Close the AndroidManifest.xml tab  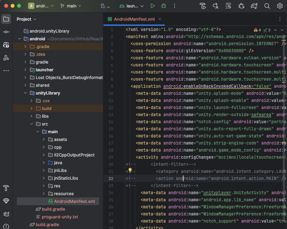(160, 19)
